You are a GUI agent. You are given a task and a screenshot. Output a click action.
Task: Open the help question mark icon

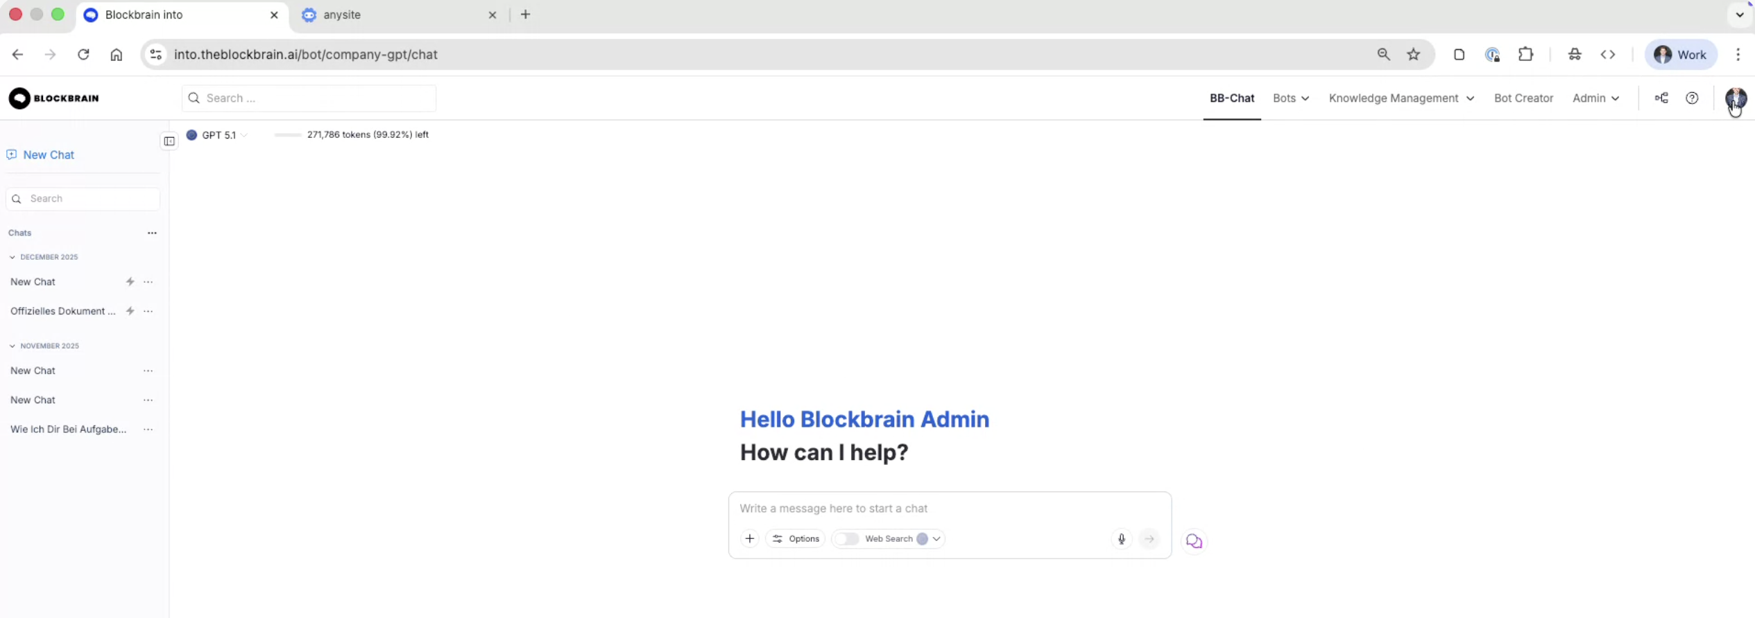tap(1692, 98)
